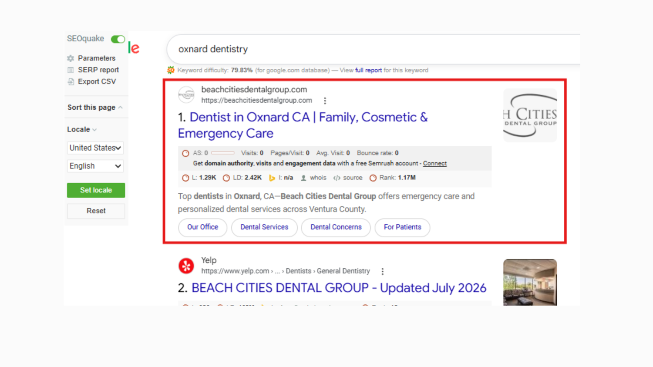Click the Yelp favicon

(186, 266)
